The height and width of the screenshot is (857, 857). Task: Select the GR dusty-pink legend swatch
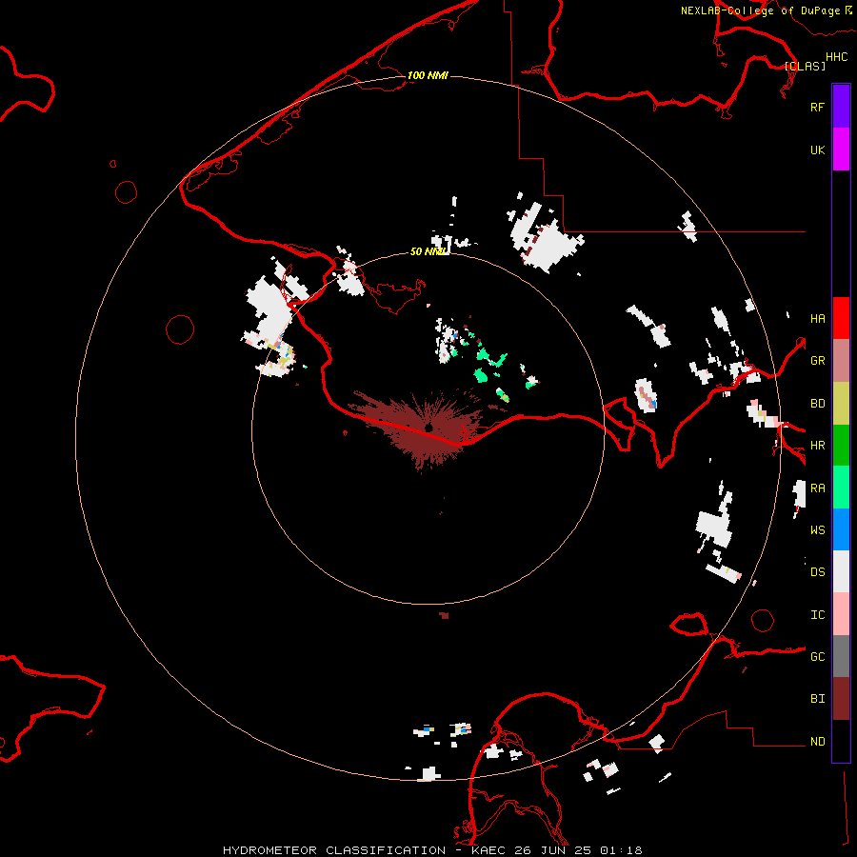(841, 361)
